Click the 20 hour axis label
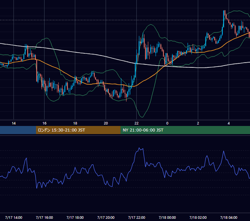 pos(106,123)
